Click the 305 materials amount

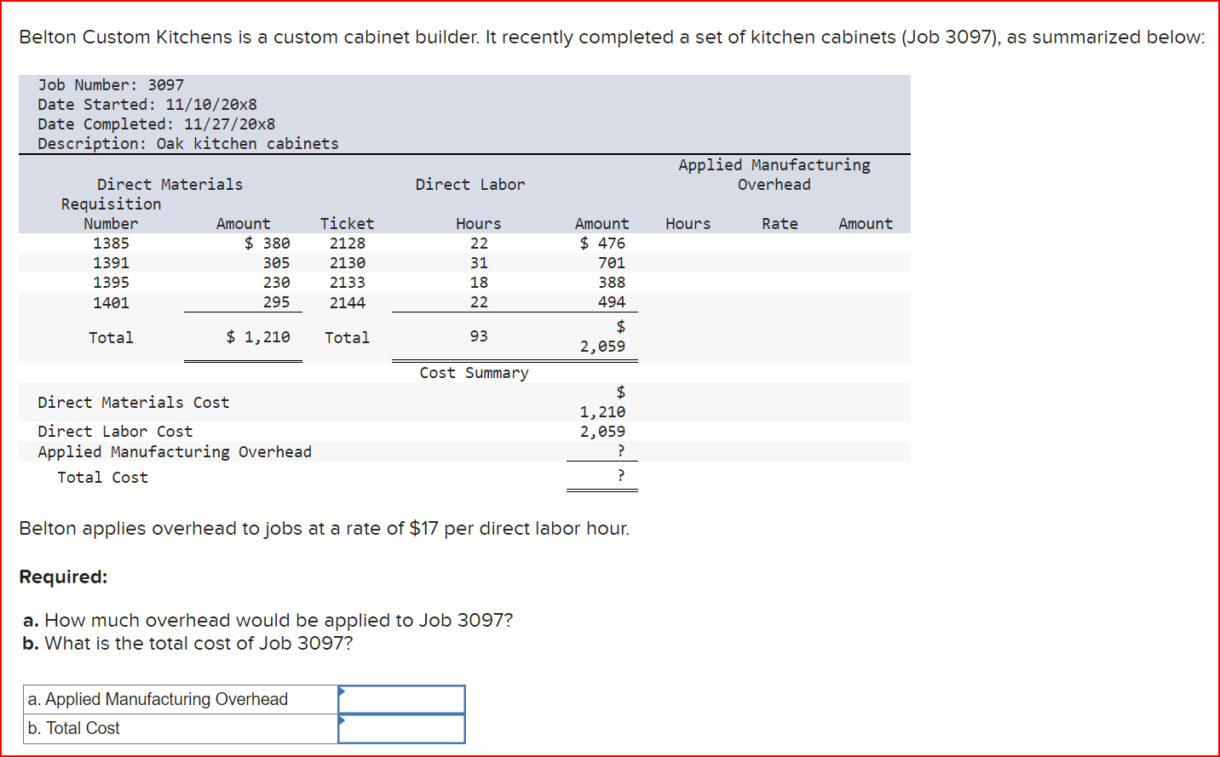click(x=276, y=263)
